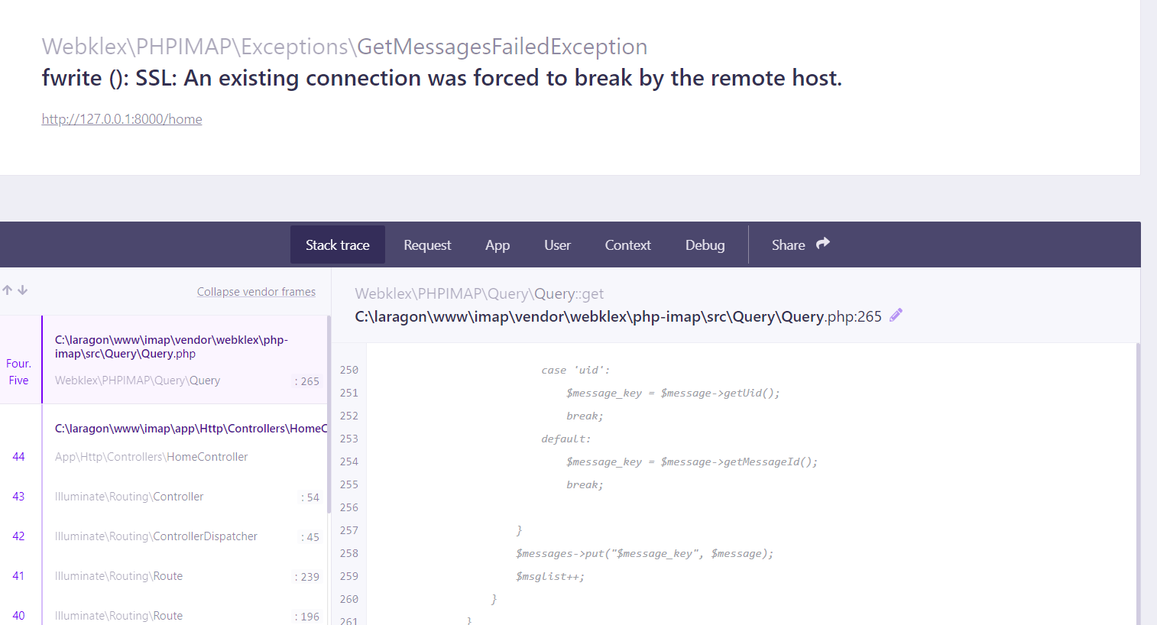
Task: Click the code viewer vertical scrollbar
Action: (x=1138, y=484)
